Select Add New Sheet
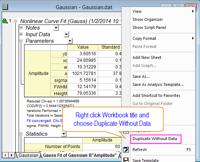 (x=163, y=57)
